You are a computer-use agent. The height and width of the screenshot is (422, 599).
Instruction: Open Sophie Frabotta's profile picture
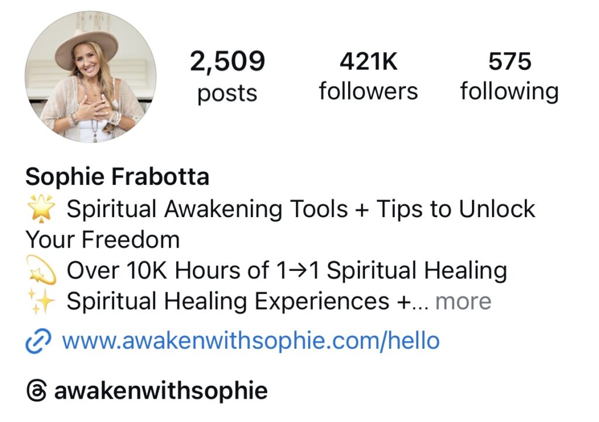tap(91, 77)
